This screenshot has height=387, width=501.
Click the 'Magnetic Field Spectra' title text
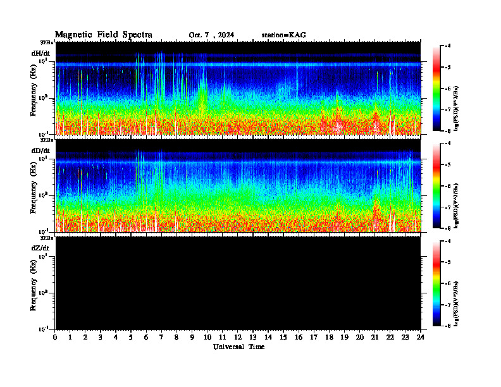pyautogui.click(x=104, y=35)
